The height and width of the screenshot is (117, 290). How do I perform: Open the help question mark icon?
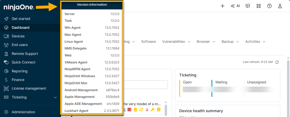click(x=269, y=6)
